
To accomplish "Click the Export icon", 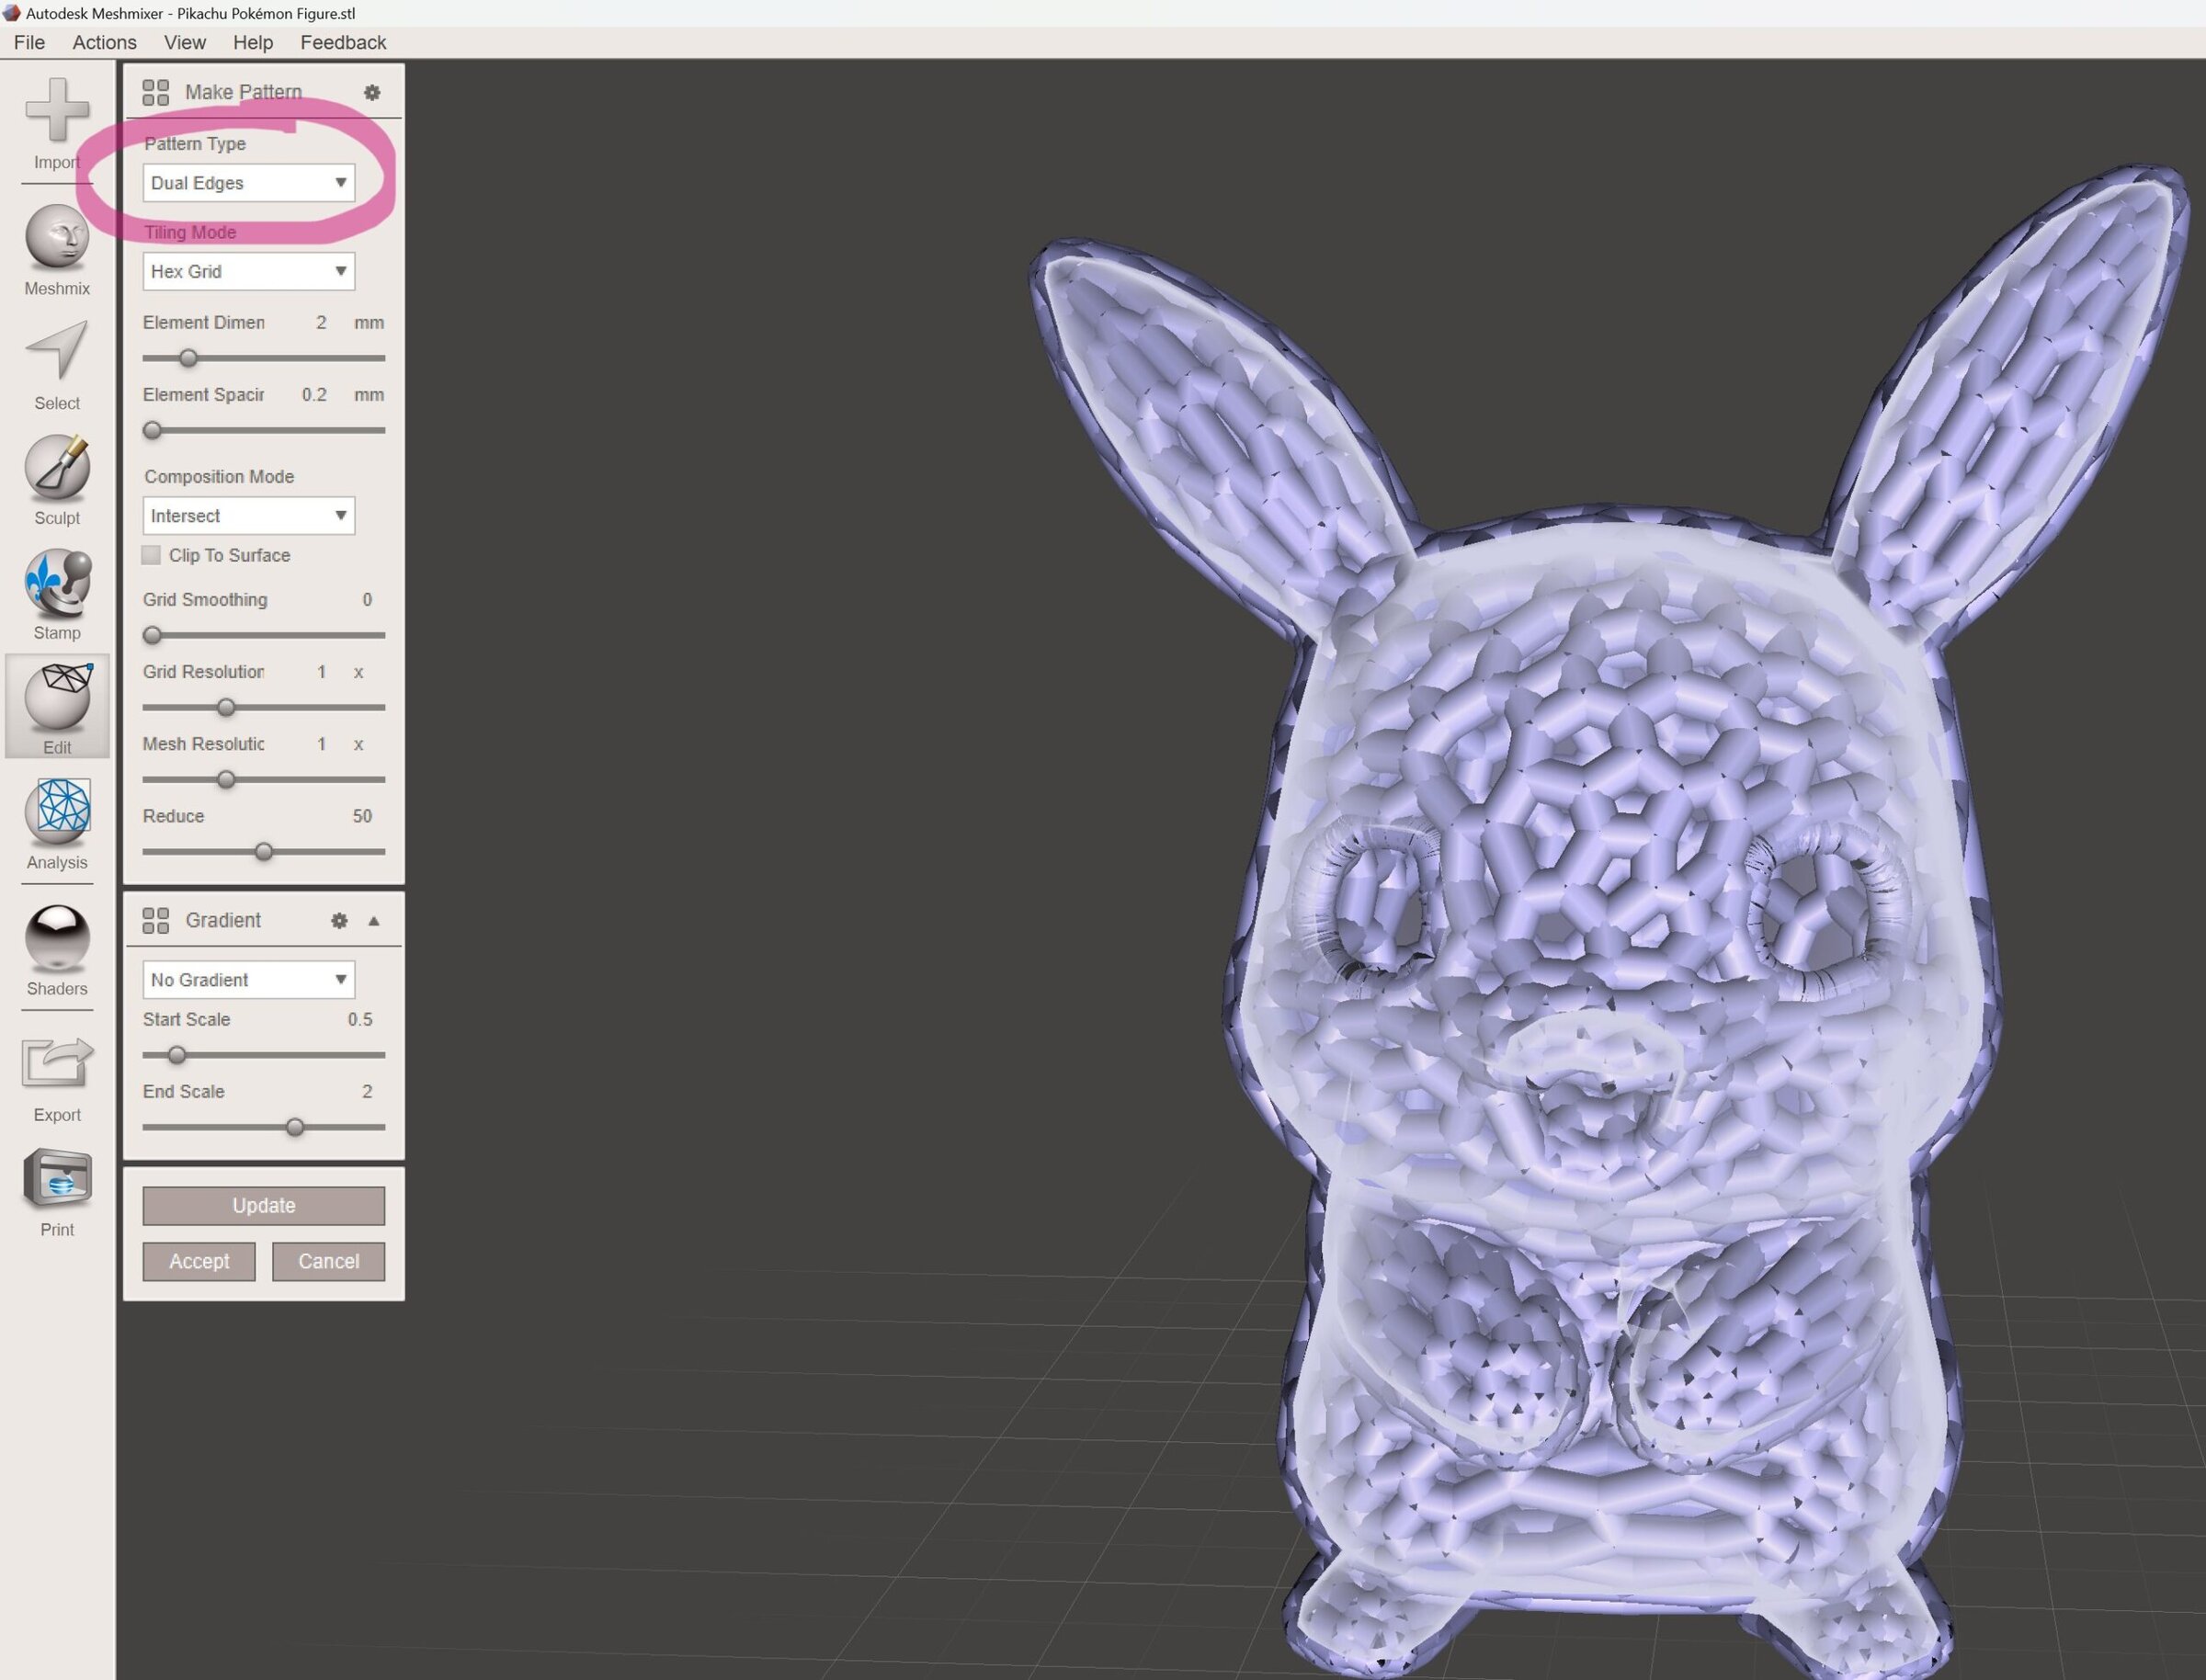I will tap(57, 1063).
